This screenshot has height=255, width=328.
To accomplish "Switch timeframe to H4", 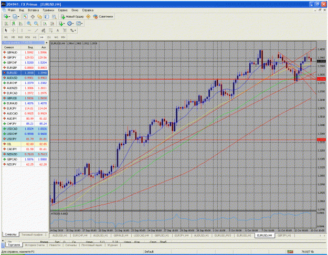I will pyautogui.click(x=41, y=37).
